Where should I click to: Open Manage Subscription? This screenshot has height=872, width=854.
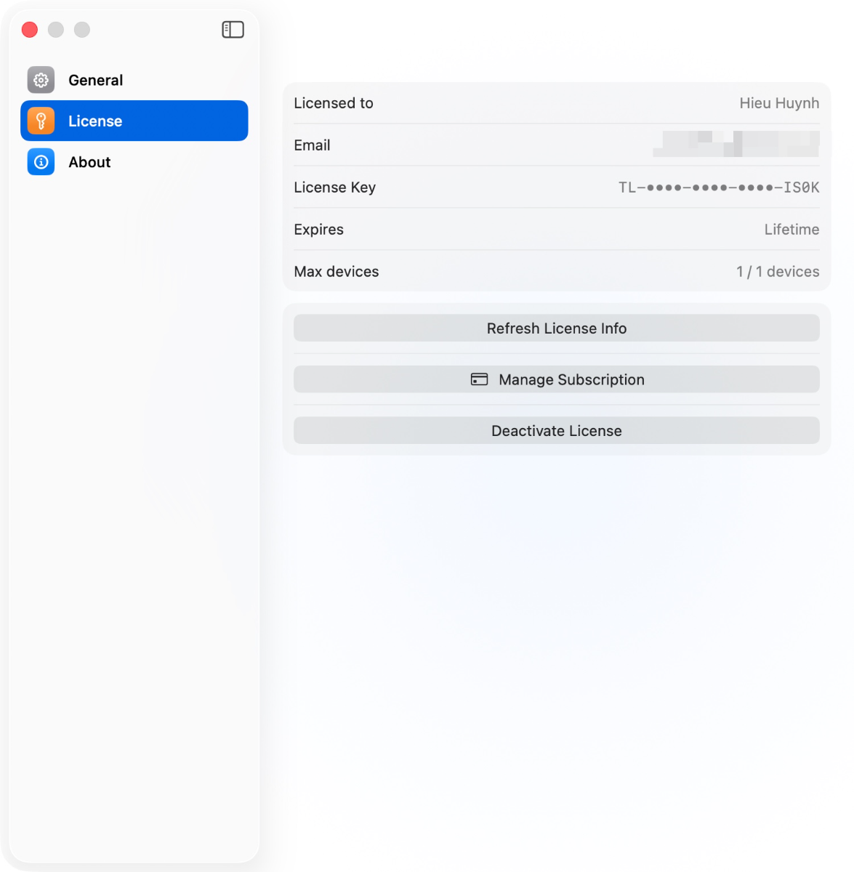557,379
